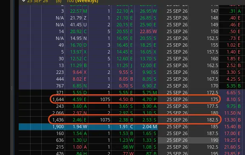
Task: Click put price 5.35 next to strike 170
Action: [231, 86]
